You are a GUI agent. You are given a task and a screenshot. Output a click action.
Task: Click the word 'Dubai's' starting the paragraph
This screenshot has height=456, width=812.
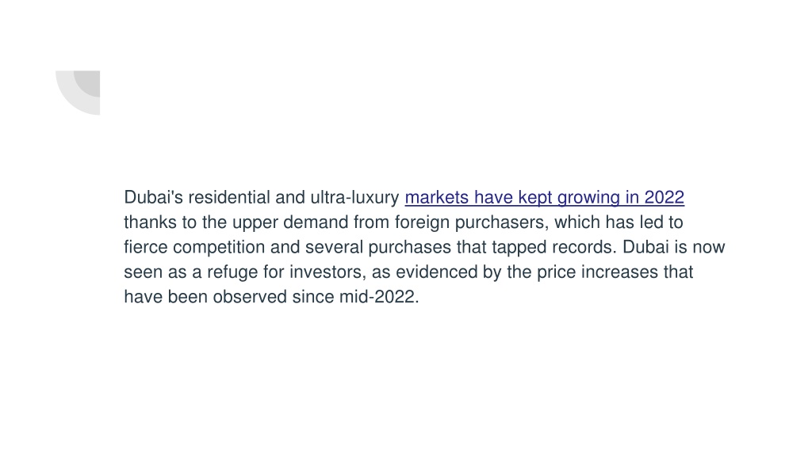tap(153, 197)
